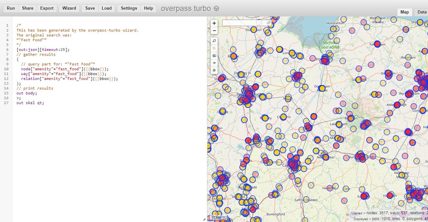The height and width of the screenshot is (222, 428).
Task: Click the '// gather results' comment line
Action: click(36, 54)
